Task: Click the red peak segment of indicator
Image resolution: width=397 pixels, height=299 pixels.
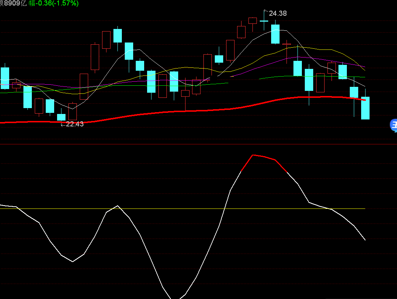Action: tap(264, 157)
